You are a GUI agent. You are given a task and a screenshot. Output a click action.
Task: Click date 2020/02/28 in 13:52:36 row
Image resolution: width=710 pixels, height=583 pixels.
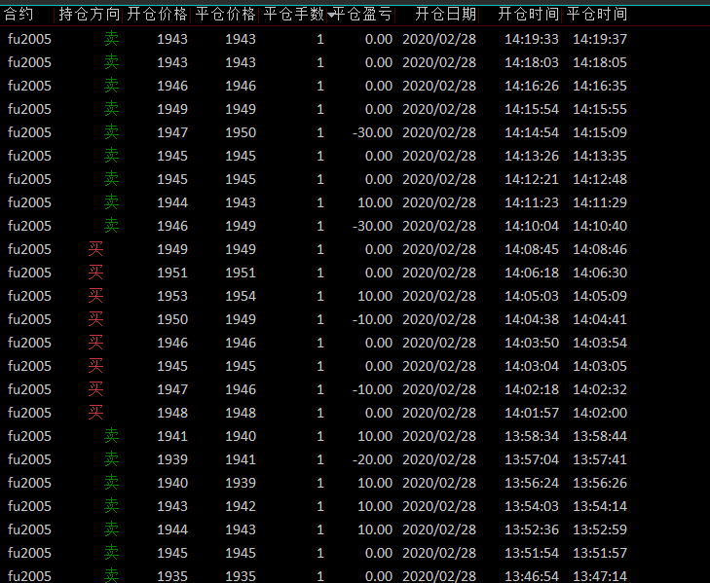tap(439, 529)
